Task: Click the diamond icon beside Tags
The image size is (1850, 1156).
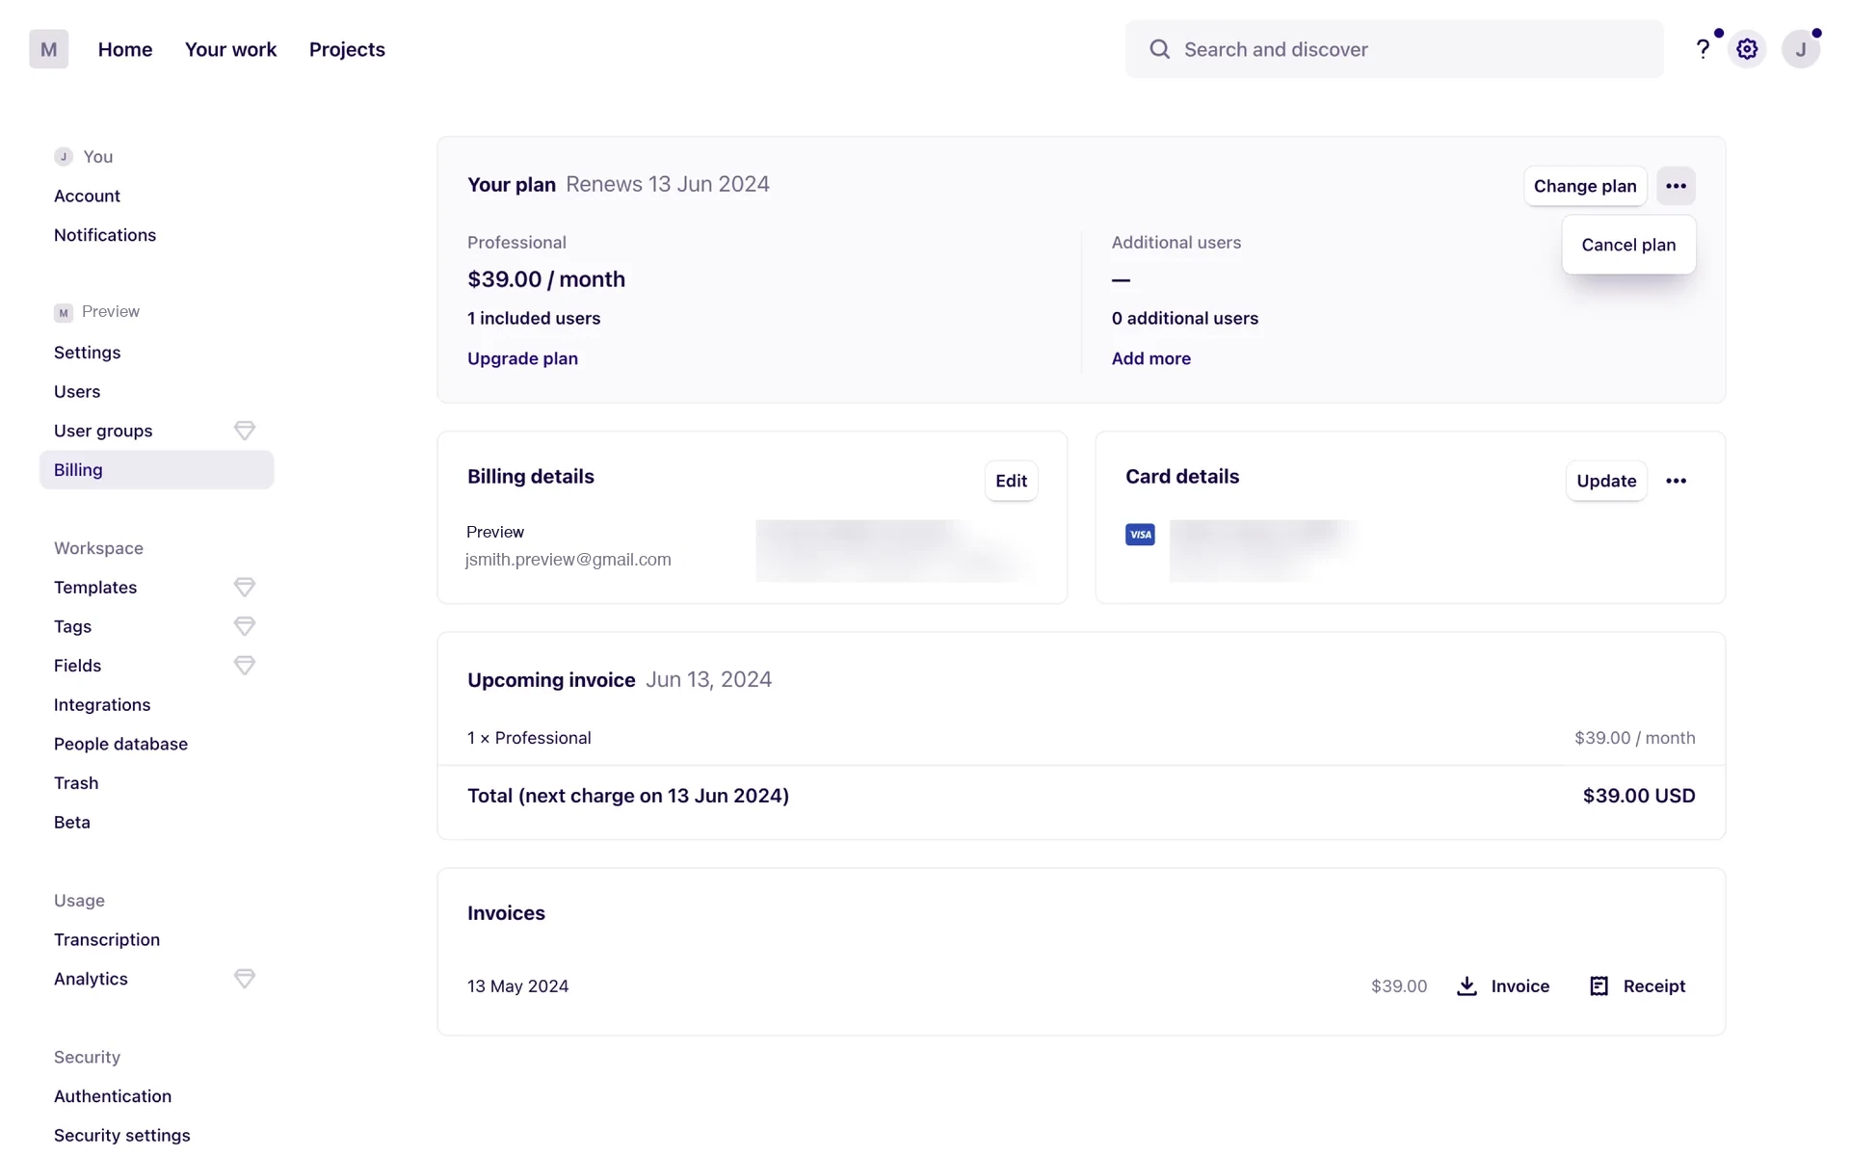Action: click(245, 626)
